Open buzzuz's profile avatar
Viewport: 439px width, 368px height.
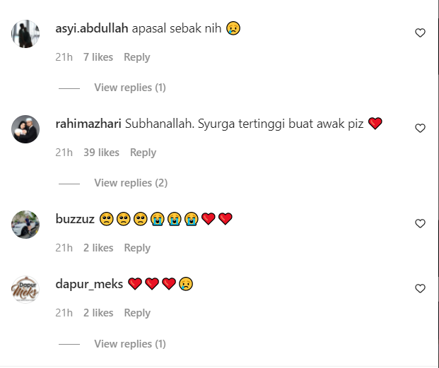25,225
